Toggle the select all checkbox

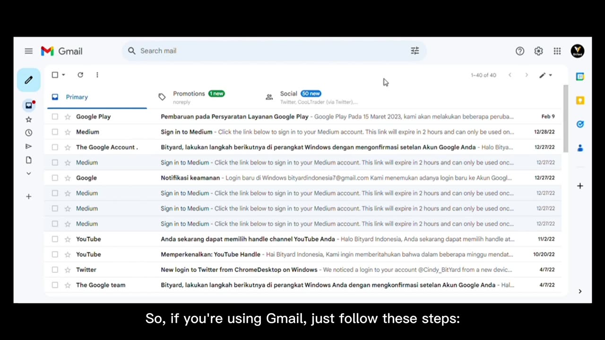[x=55, y=75]
